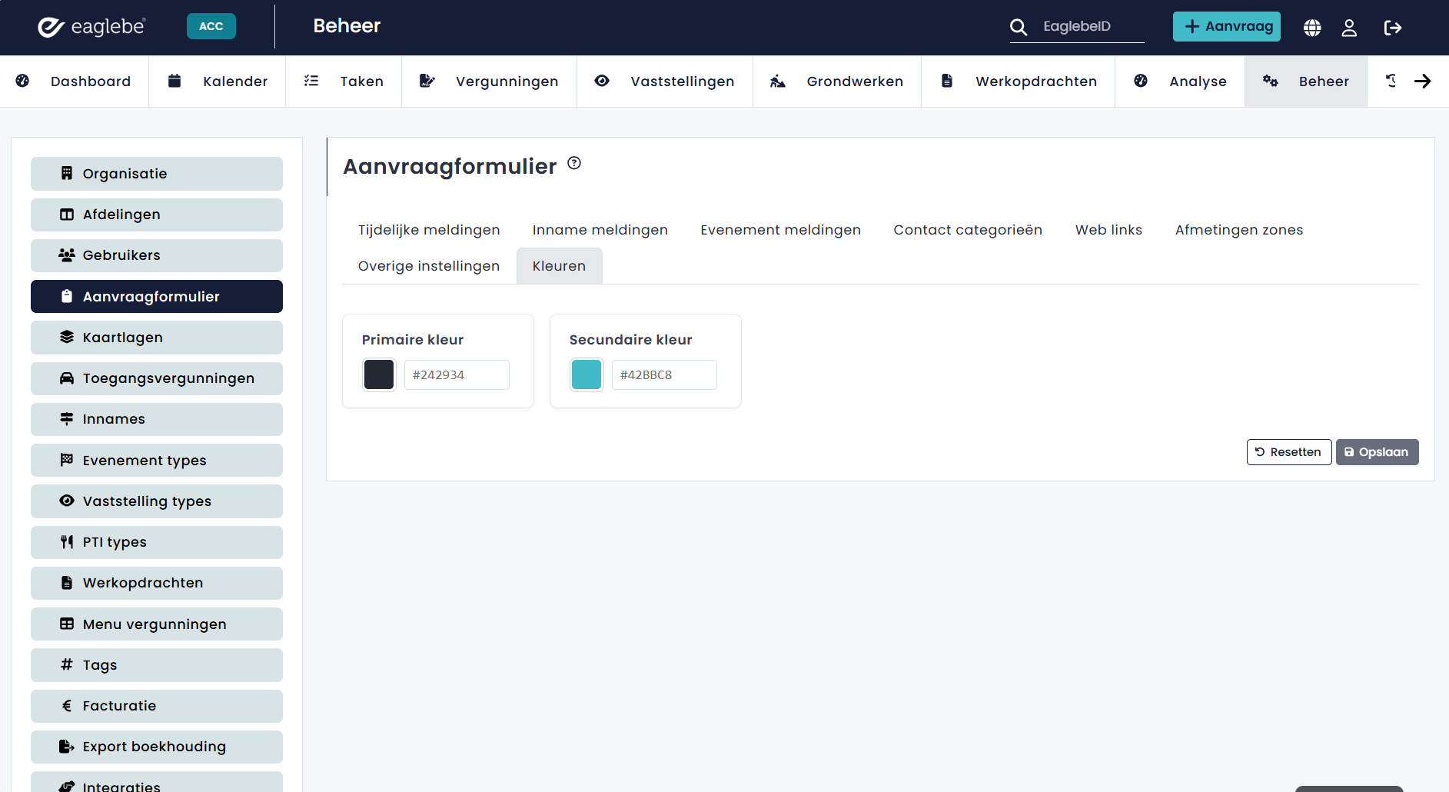Click the ACC environment badge
The image size is (1449, 792).
211,26
